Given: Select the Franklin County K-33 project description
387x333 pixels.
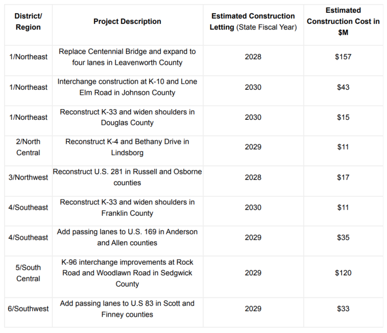Looking at the screenshot, I should click(127, 208).
